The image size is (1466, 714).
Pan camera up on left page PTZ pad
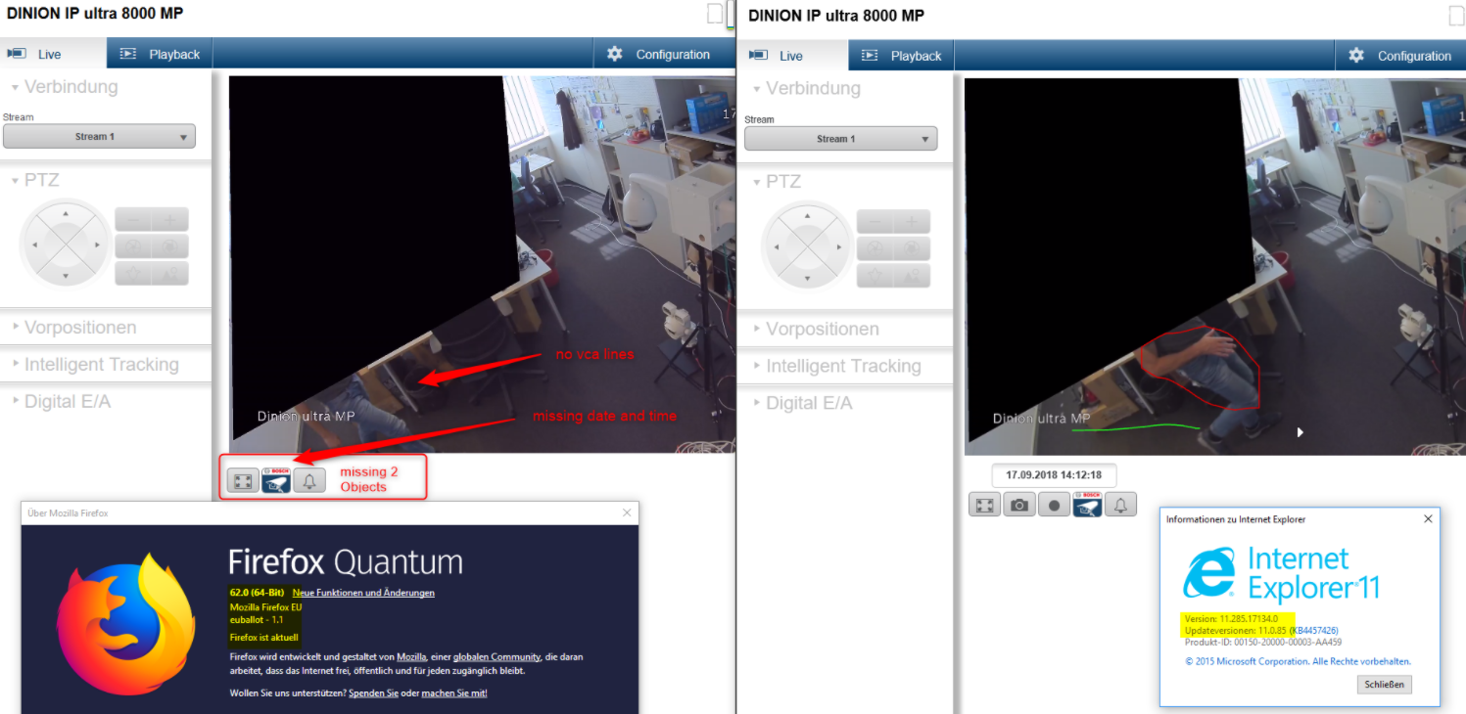click(66, 213)
